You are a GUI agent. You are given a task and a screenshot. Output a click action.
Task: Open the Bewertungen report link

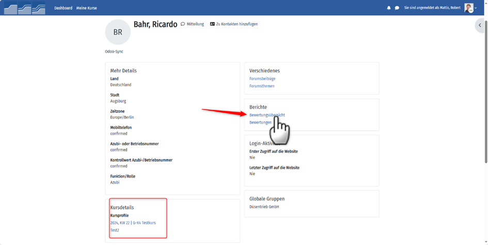pyautogui.click(x=260, y=122)
